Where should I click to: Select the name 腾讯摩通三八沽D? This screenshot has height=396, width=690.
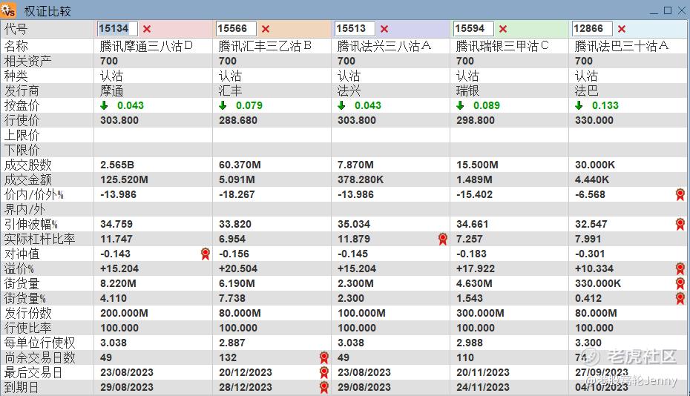tap(147, 46)
